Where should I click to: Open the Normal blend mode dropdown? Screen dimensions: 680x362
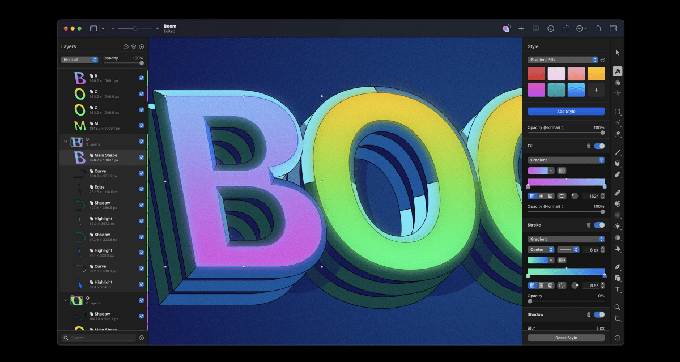(x=80, y=59)
